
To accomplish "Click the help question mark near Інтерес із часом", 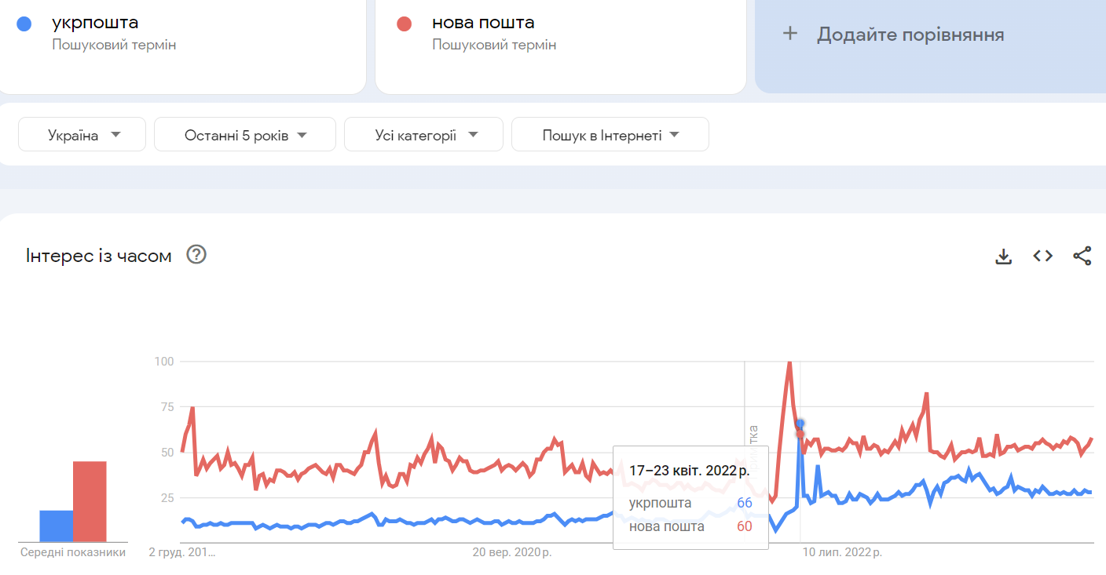I will click(197, 255).
